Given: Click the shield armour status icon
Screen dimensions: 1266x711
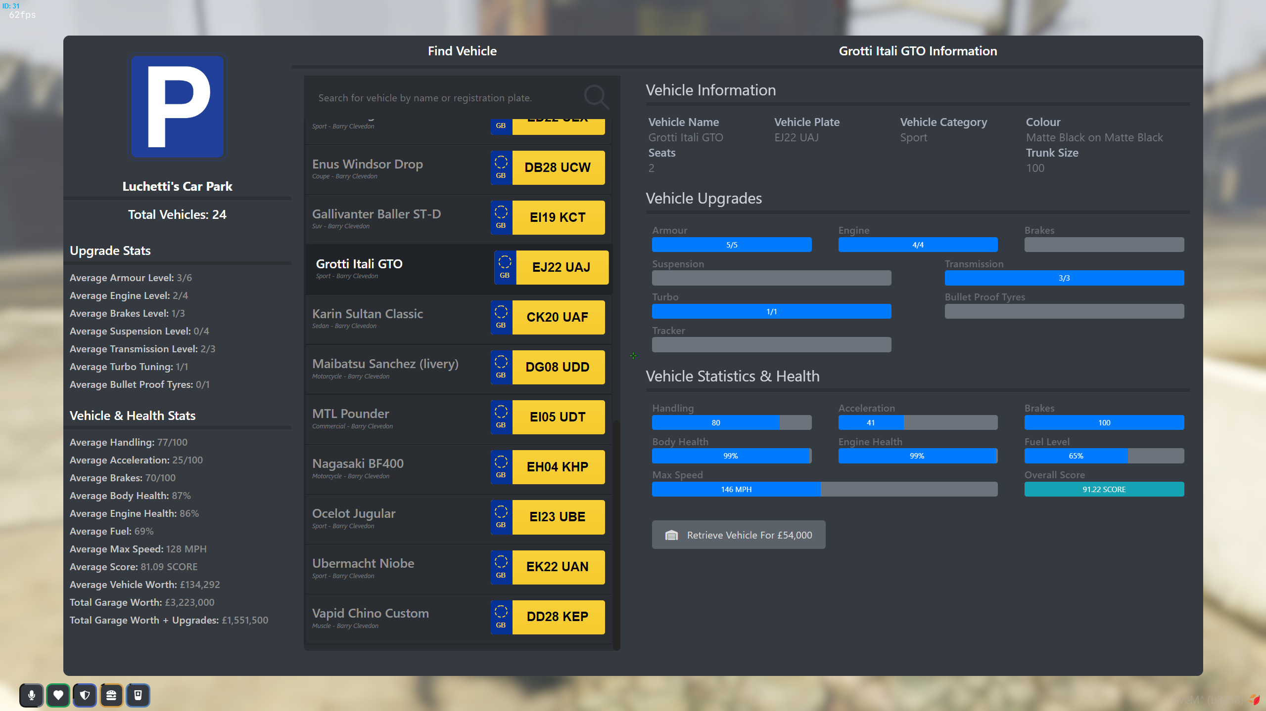Looking at the screenshot, I should click(85, 695).
